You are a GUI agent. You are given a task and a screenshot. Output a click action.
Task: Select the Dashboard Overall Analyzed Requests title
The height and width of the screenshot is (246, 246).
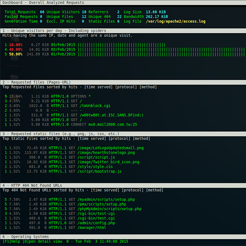point(43,3)
